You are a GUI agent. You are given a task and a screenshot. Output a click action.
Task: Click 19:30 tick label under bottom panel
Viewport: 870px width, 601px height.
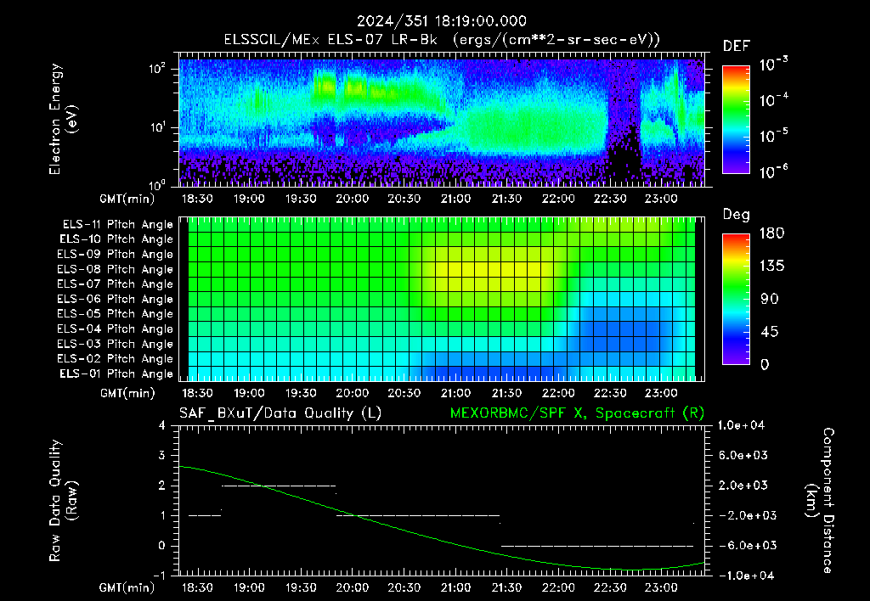click(301, 587)
